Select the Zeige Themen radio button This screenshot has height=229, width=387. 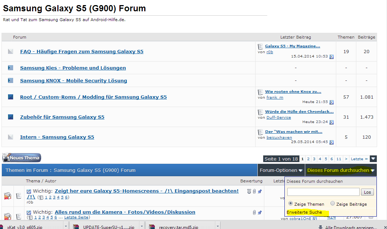291,204
